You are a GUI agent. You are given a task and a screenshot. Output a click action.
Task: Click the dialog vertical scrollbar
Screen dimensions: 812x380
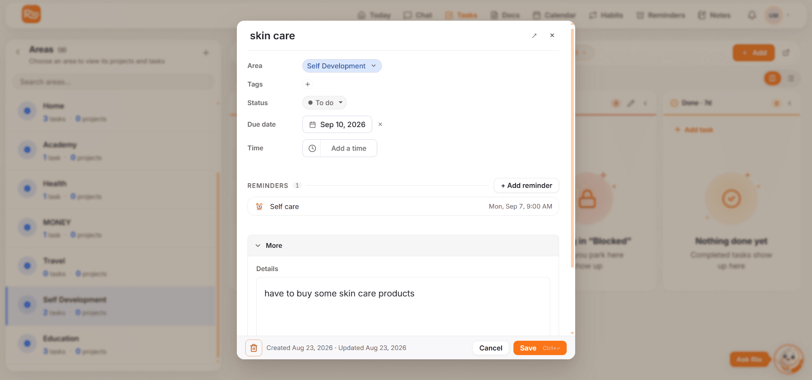[x=573, y=148]
